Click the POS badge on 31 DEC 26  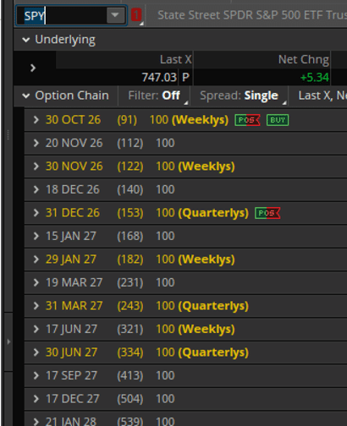(x=267, y=213)
